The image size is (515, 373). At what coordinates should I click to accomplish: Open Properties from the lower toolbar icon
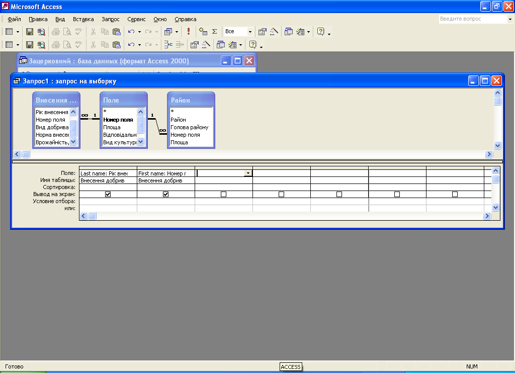click(195, 45)
